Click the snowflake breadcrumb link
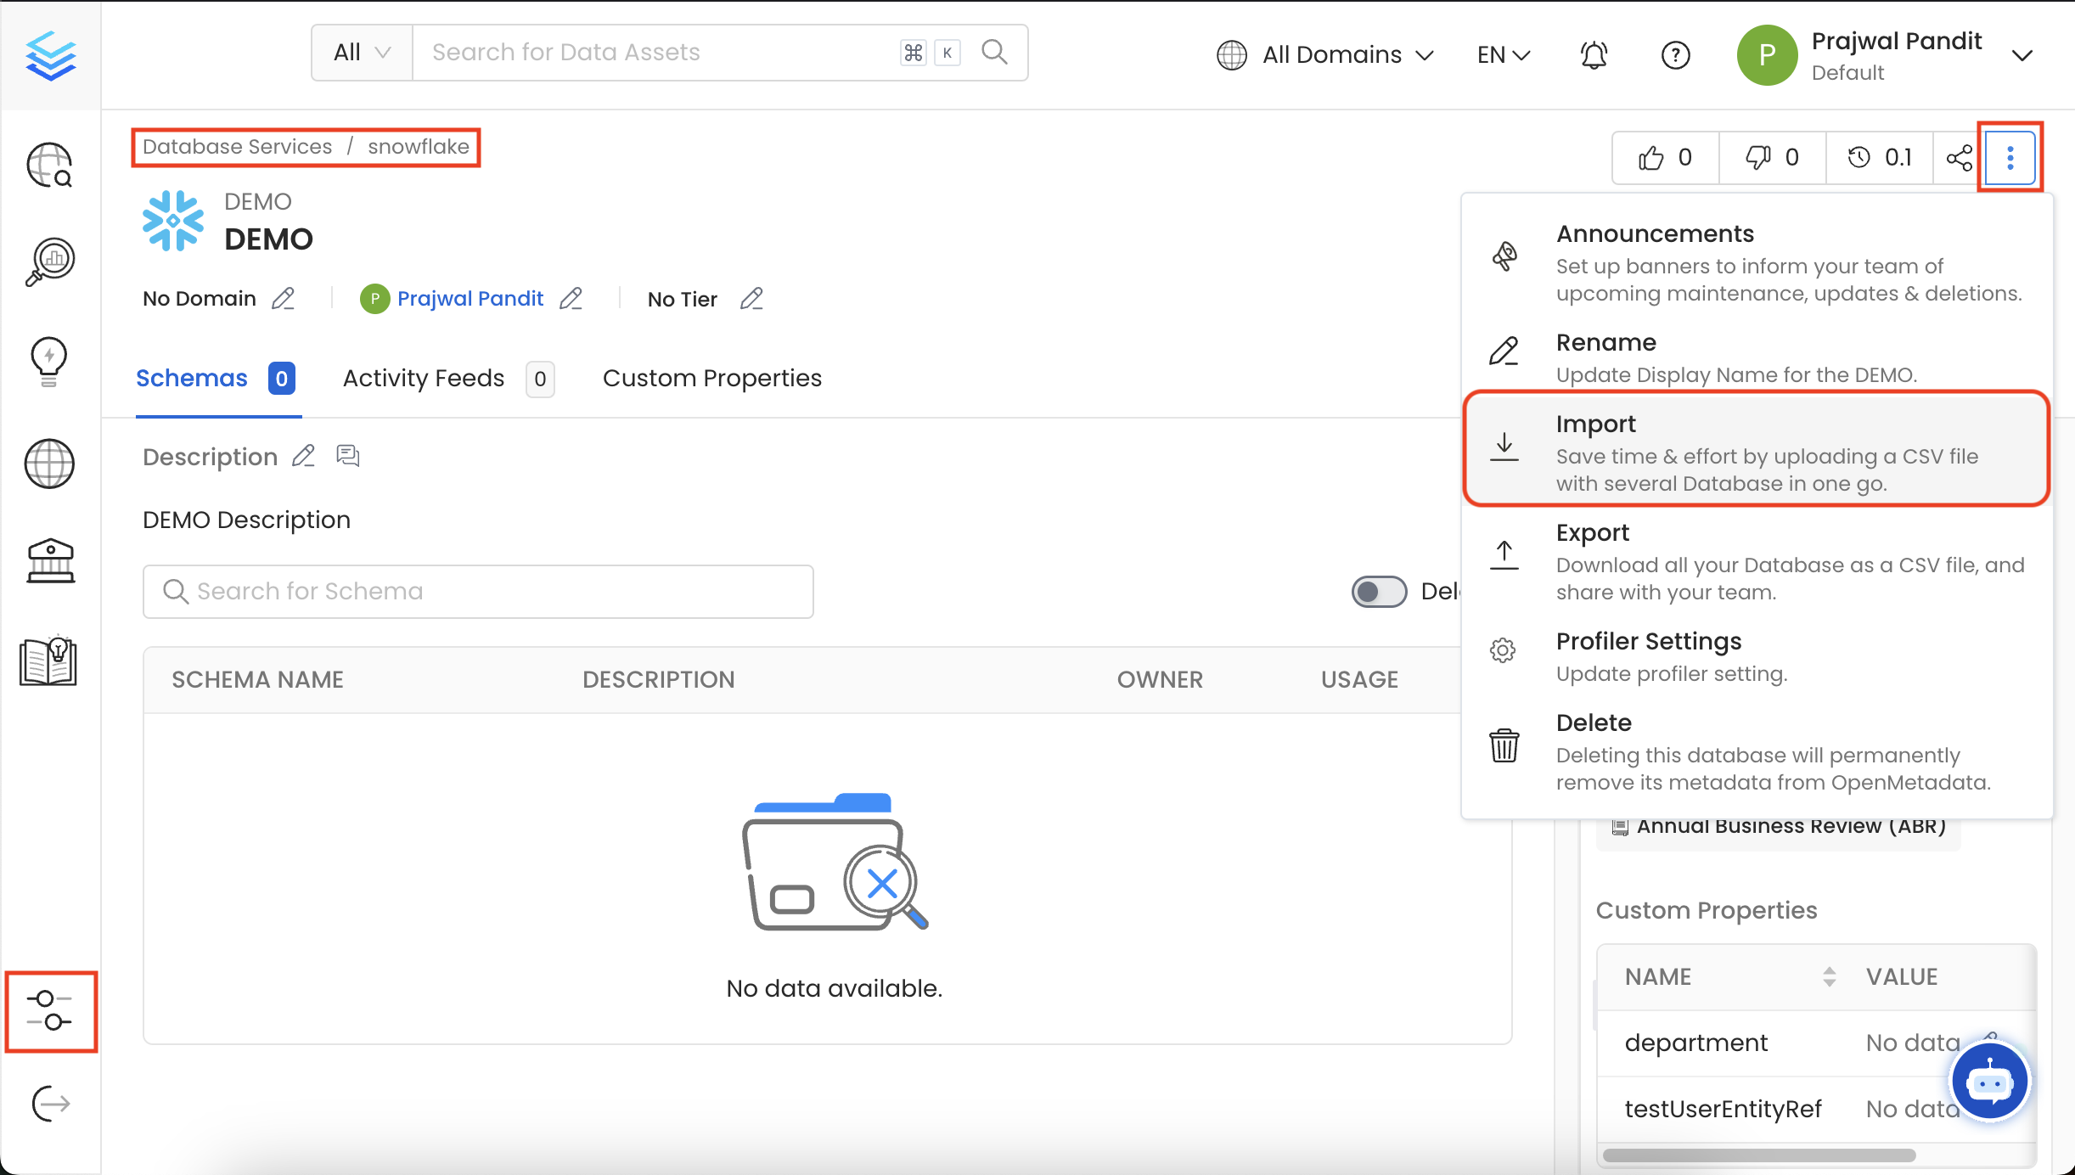The image size is (2075, 1175). point(419,146)
